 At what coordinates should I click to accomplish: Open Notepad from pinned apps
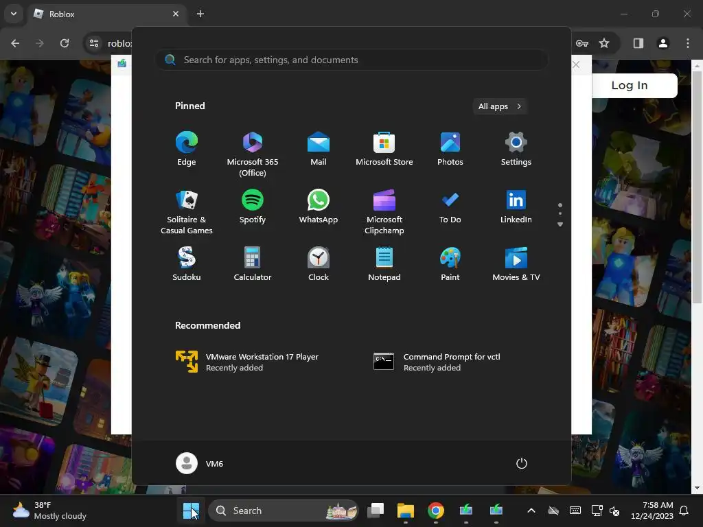click(x=384, y=264)
